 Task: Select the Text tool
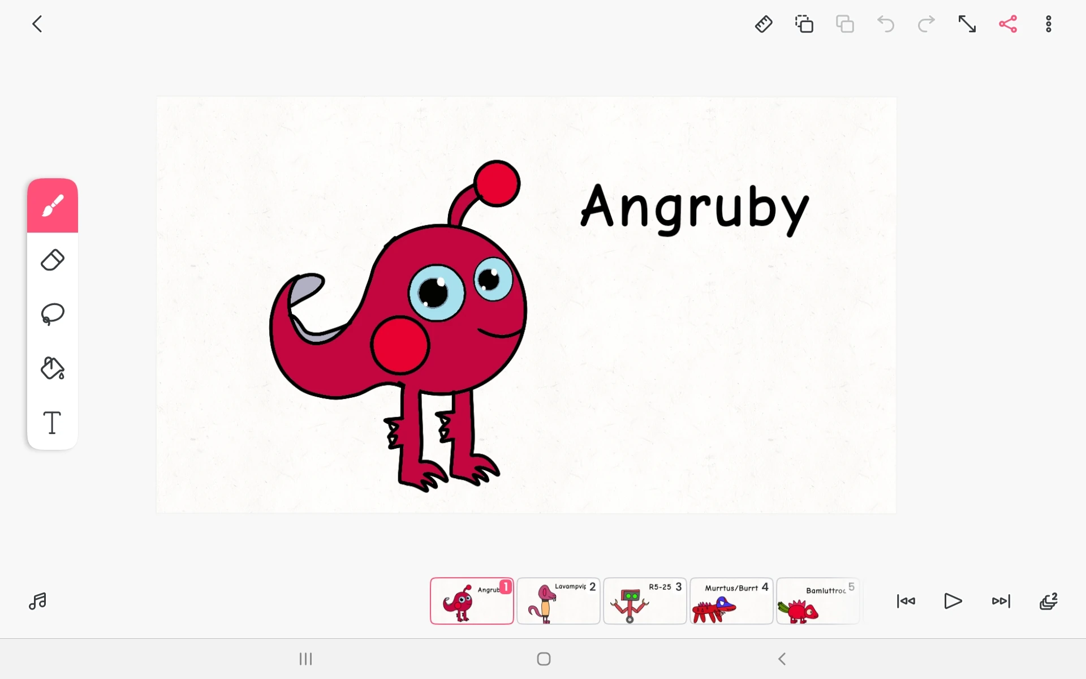click(x=53, y=423)
